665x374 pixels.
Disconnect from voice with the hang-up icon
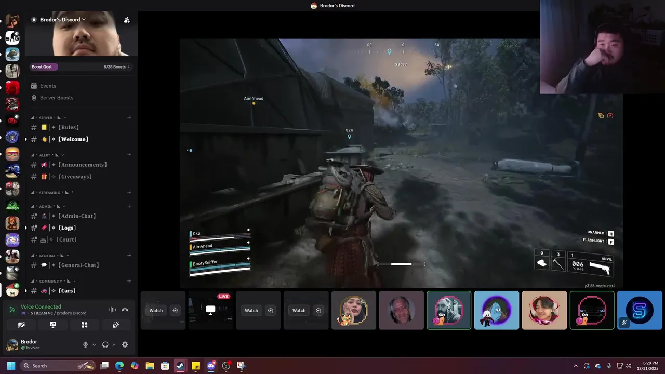click(125, 310)
